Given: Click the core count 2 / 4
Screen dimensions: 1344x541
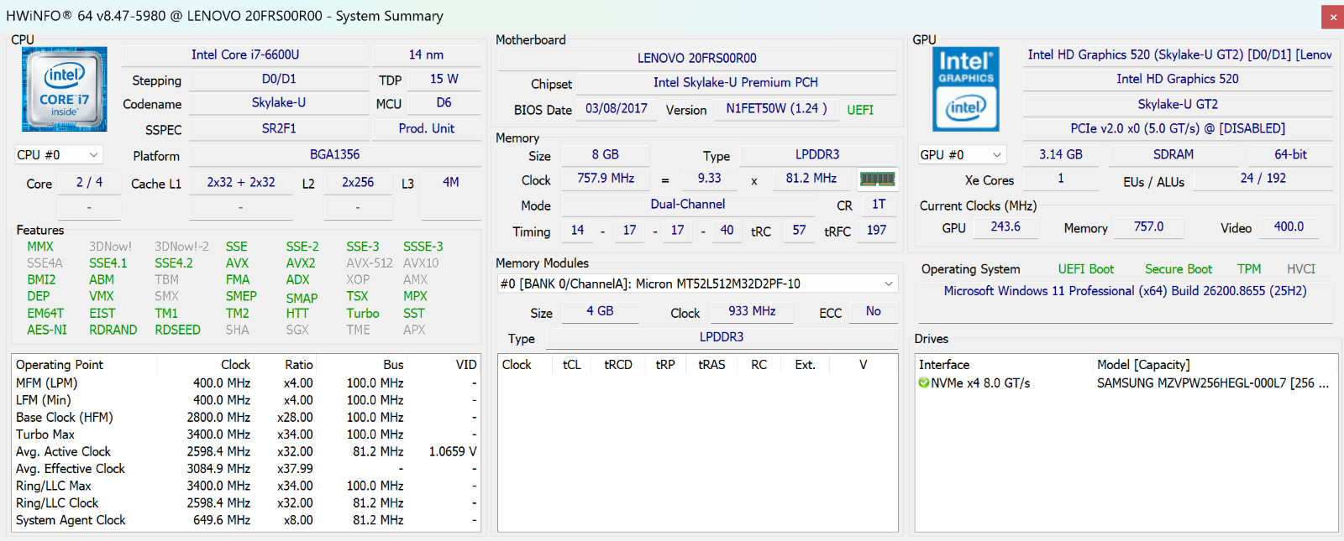Looking at the screenshot, I should coord(89,182).
